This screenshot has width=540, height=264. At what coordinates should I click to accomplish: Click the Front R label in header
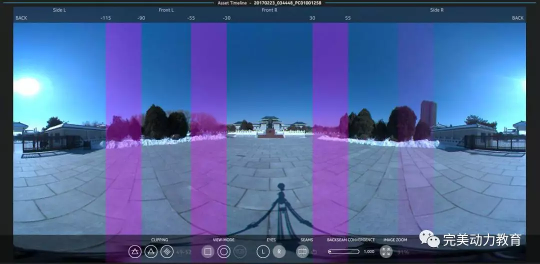(269, 10)
